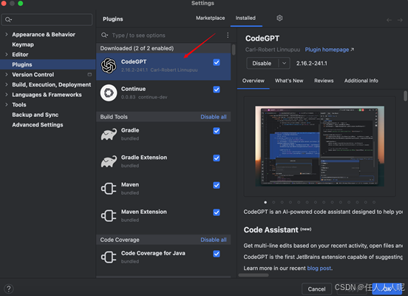Click the Disable button for CodeGPT
Screen dimensions: 408x296
point(262,64)
